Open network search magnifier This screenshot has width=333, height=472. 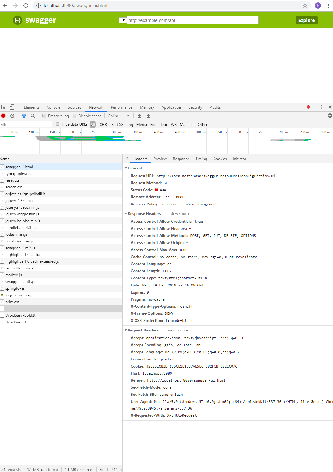click(33, 116)
